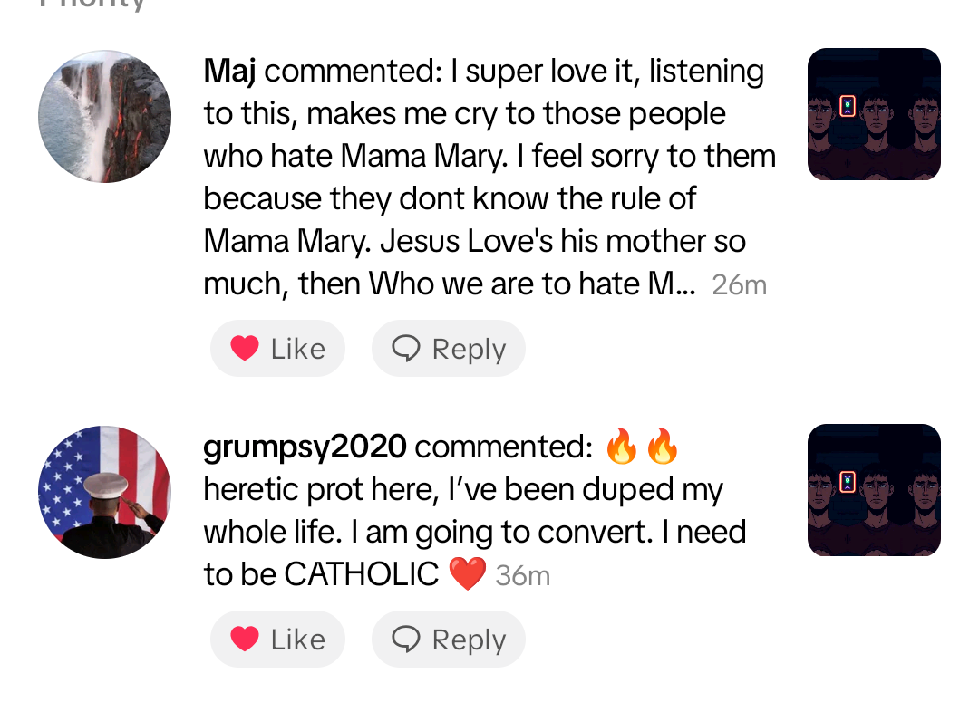Toggle the Like label on grumpsy2020's comment
Screen dimensions: 979x712
coord(297,640)
